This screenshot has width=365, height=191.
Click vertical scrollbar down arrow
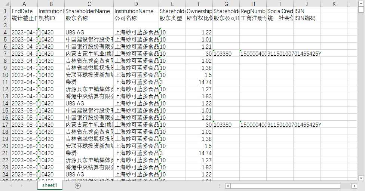pos(361,178)
